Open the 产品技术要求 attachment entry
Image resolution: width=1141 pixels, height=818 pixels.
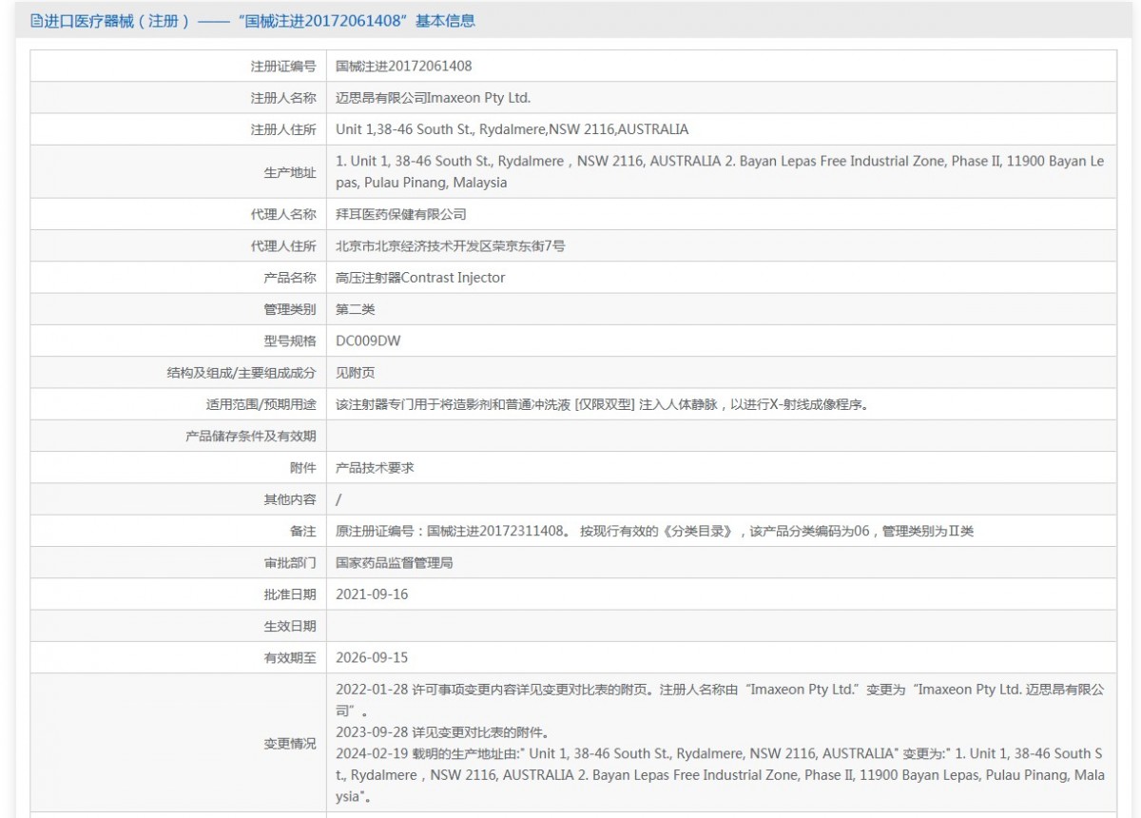375,467
